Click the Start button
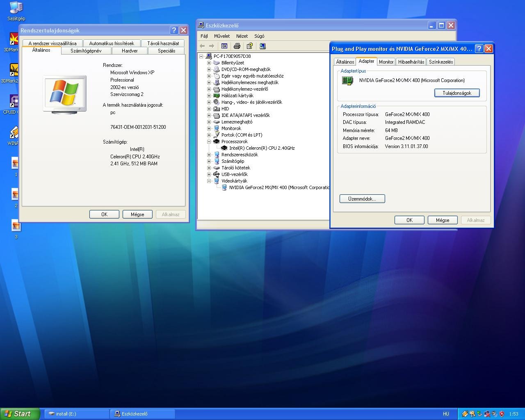The width and height of the screenshot is (525, 420). pyautogui.click(x=20, y=414)
